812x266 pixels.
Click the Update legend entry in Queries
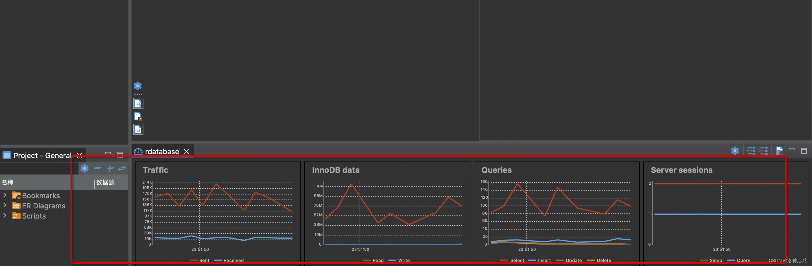click(x=569, y=260)
